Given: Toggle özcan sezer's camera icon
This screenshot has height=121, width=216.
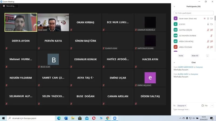Looking at the screenshot, I should click(211, 19).
